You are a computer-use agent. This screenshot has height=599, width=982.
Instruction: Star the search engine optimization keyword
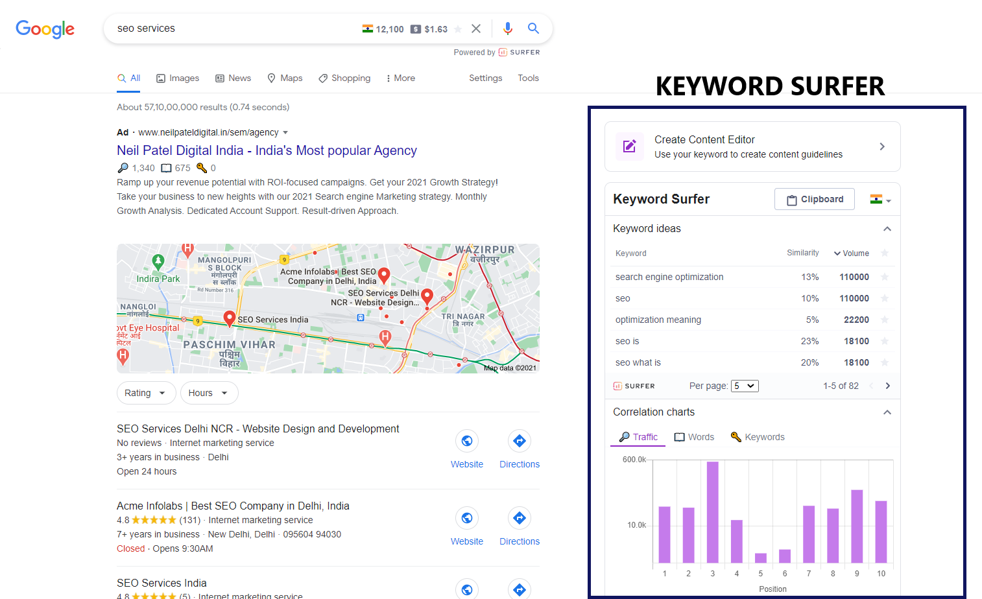point(885,277)
